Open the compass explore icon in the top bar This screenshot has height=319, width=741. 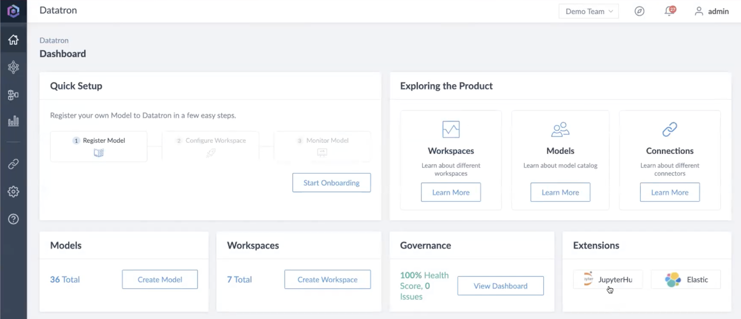pos(639,11)
